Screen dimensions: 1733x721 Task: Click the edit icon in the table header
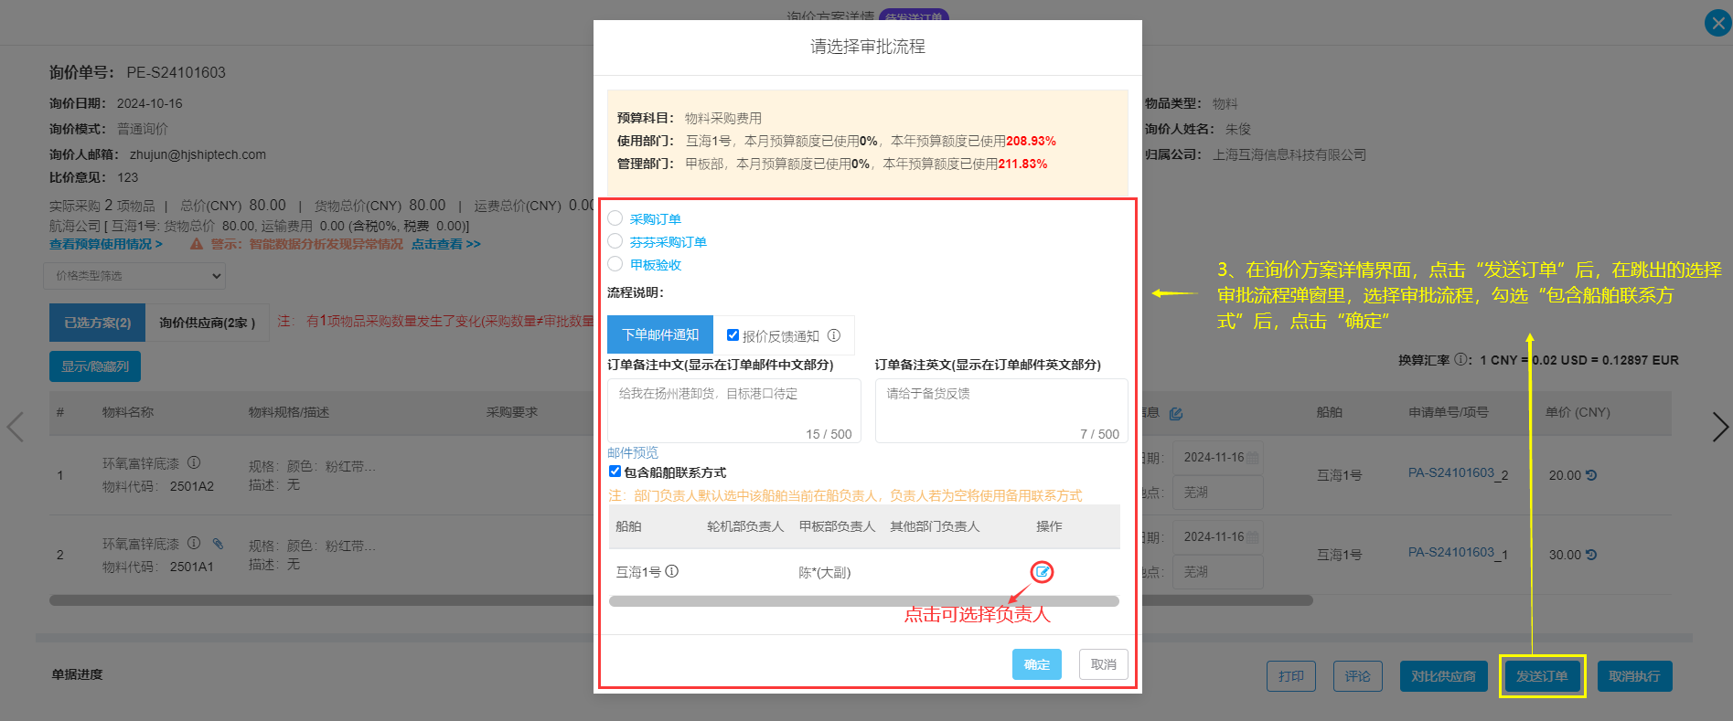1176,413
